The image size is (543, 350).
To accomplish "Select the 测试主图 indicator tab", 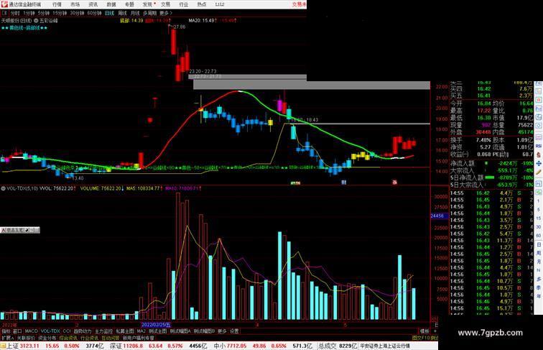I will point(157,331).
